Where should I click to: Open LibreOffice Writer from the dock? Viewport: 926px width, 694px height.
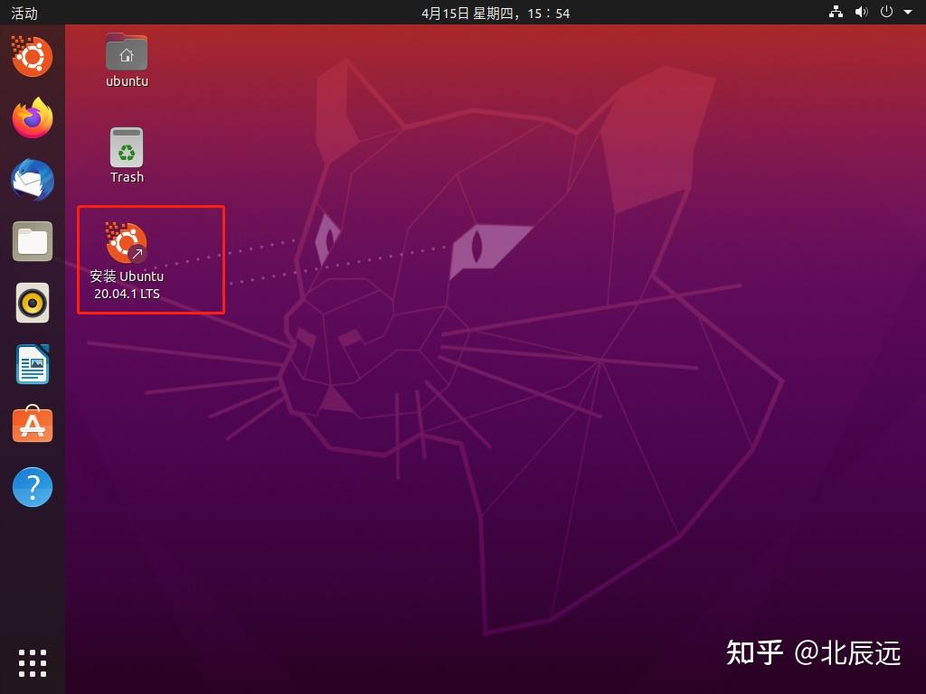point(33,365)
